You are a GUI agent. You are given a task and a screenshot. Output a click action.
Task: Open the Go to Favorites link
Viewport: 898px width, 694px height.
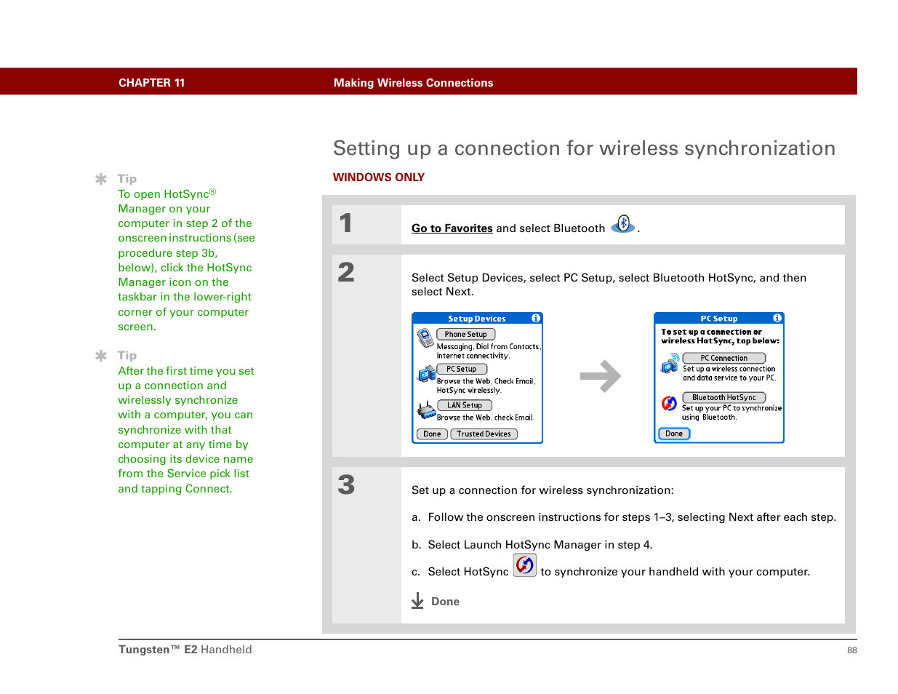452,228
